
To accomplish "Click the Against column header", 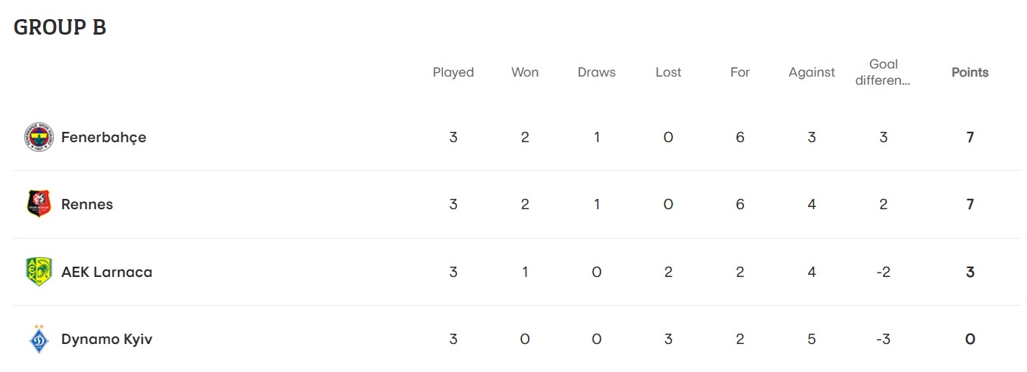I will tap(812, 72).
